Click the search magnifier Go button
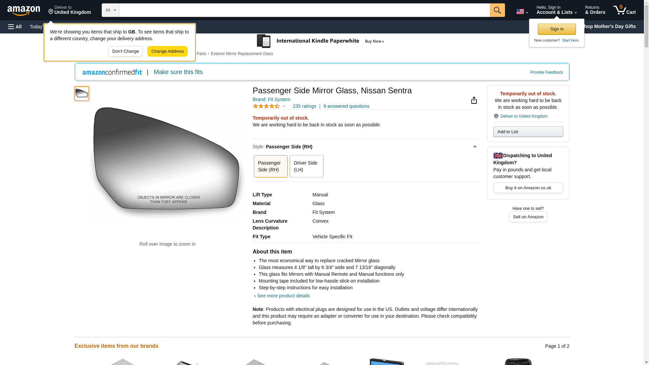 click(497, 10)
